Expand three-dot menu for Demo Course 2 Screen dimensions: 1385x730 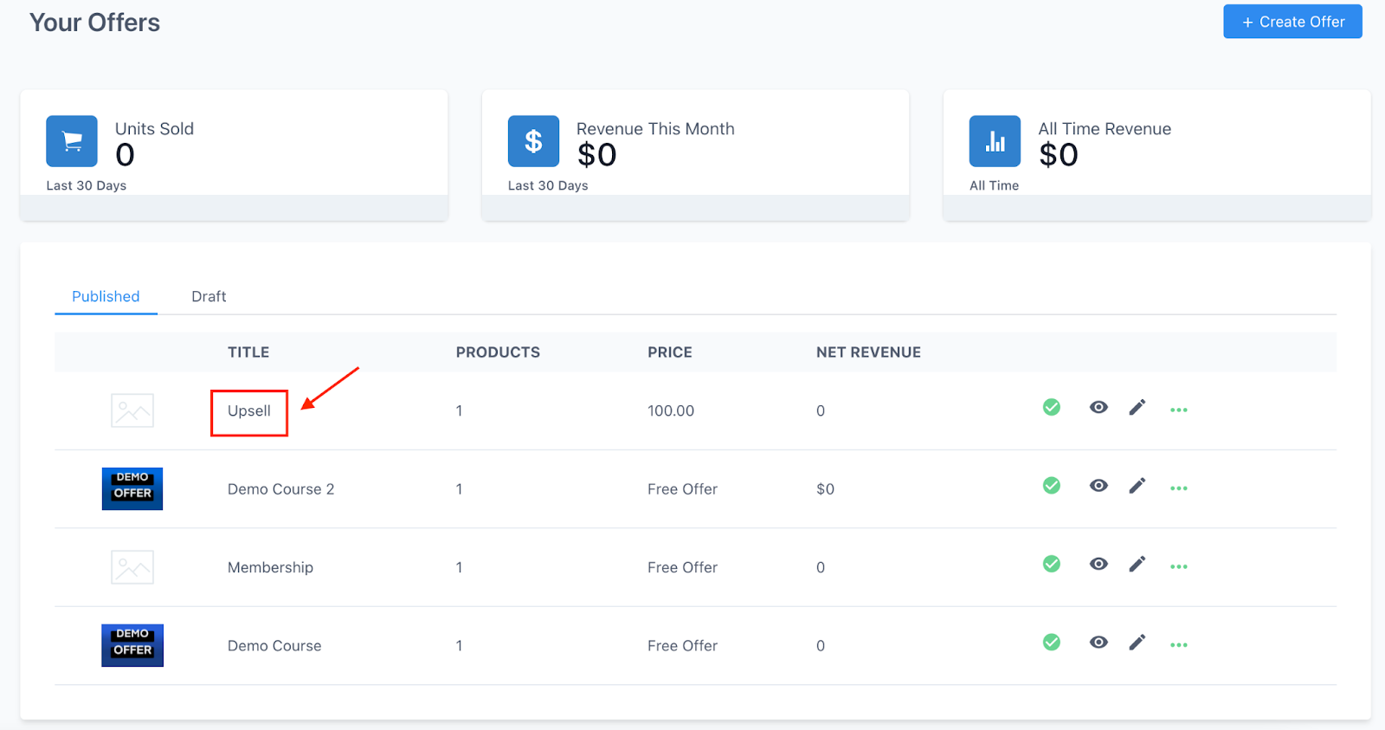click(1178, 488)
